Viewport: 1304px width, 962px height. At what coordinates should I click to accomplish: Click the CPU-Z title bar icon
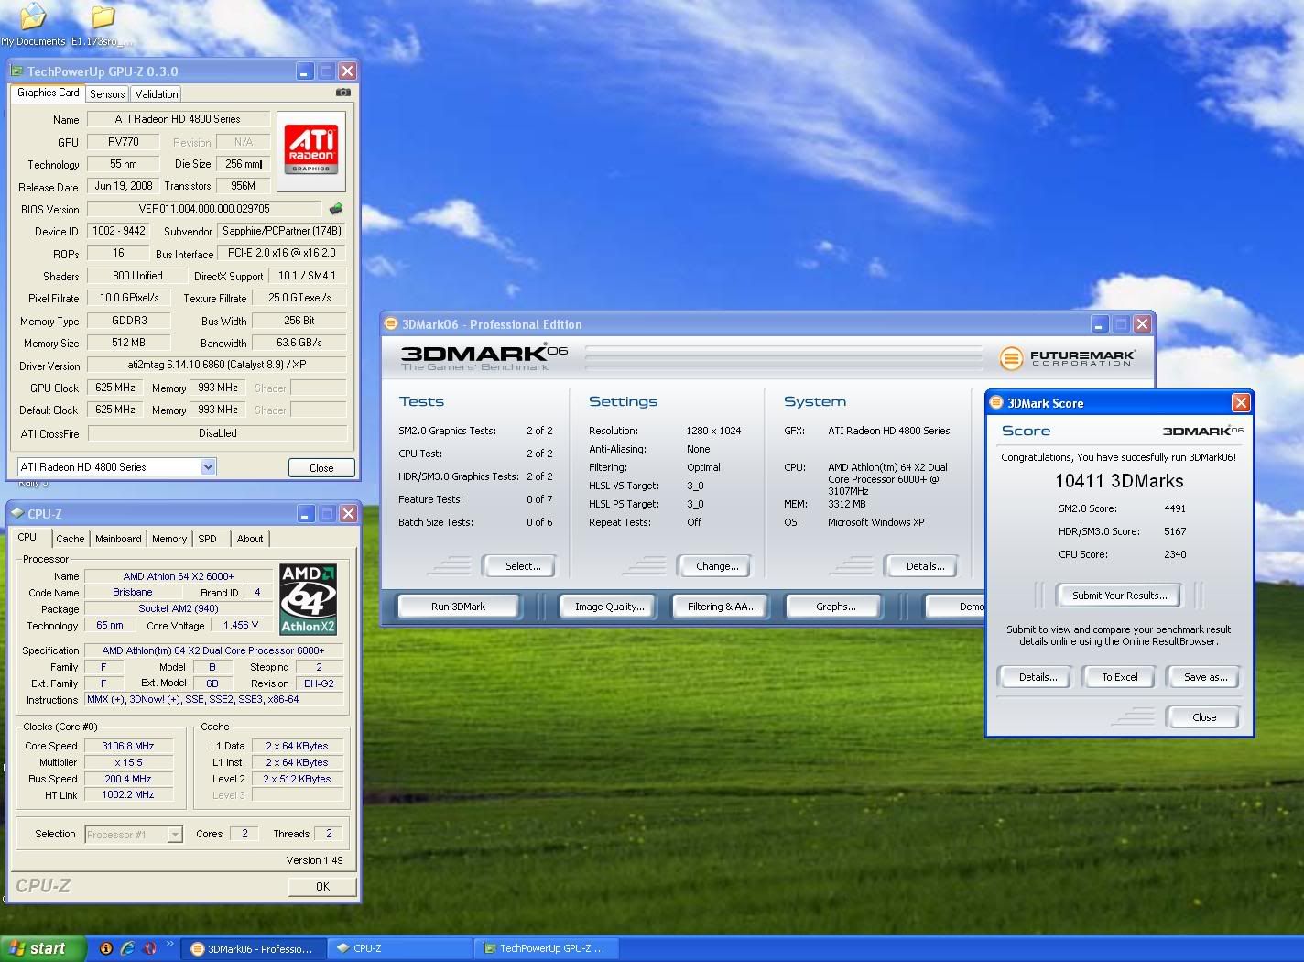coord(17,513)
